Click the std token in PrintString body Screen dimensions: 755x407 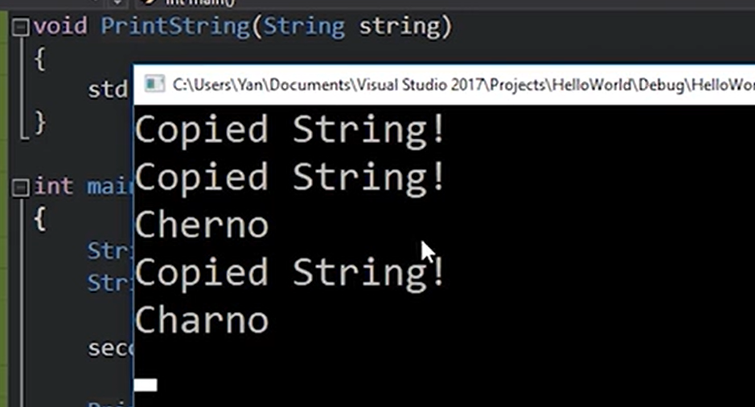point(108,90)
